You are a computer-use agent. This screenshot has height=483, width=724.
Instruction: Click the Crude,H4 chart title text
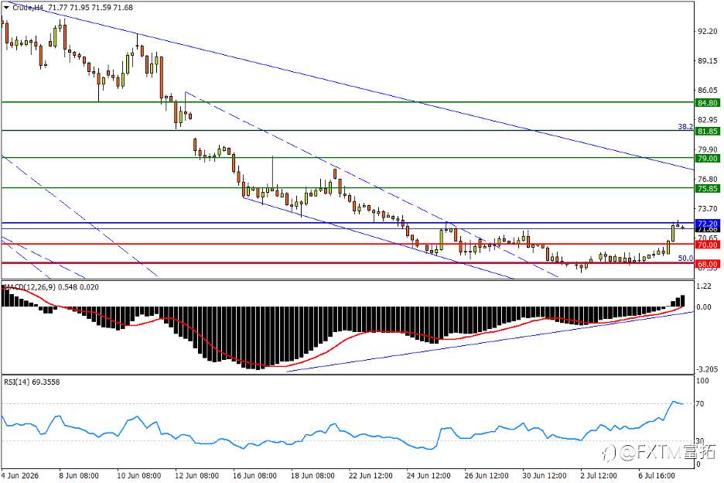pyautogui.click(x=28, y=8)
